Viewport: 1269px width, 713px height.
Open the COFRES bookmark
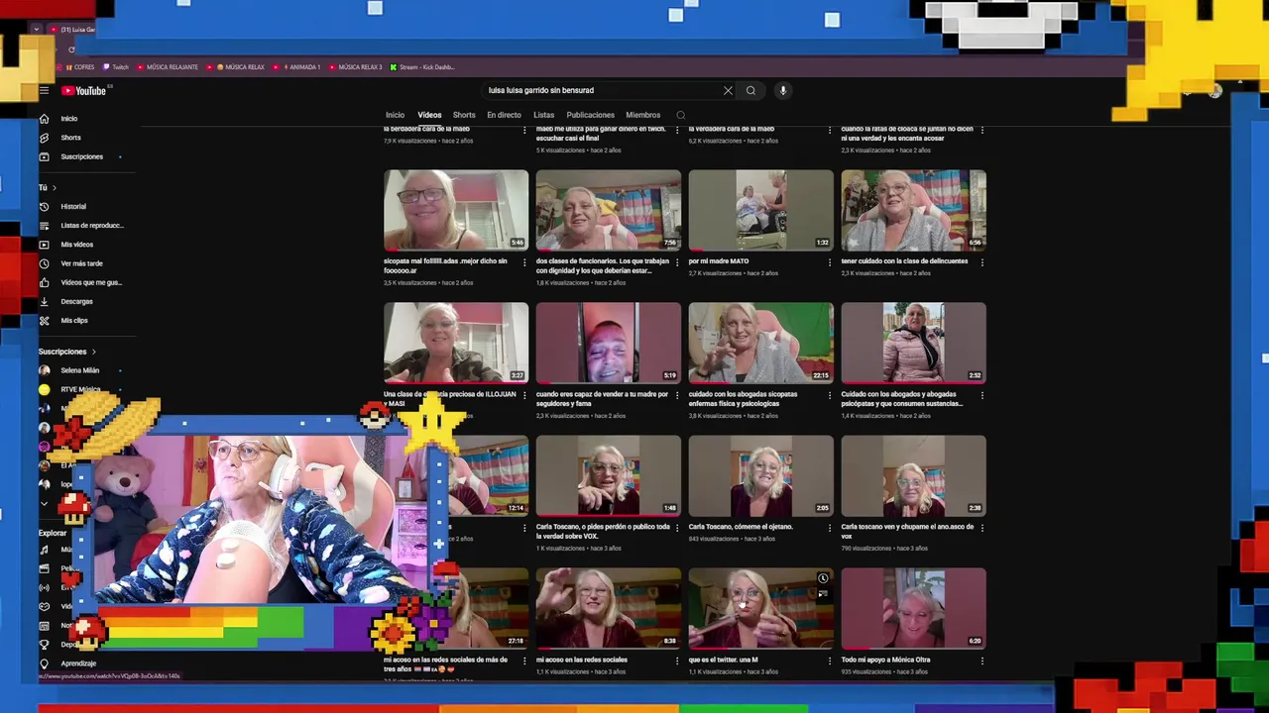point(80,67)
